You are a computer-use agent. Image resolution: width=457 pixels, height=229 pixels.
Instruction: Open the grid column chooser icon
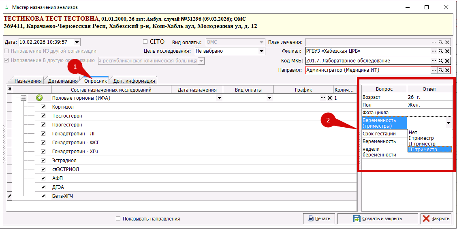point(10,90)
